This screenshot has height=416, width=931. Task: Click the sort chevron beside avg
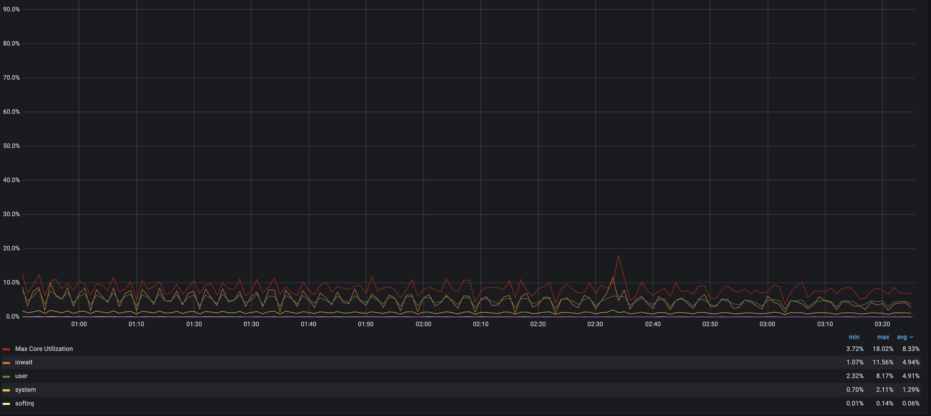pos(911,337)
